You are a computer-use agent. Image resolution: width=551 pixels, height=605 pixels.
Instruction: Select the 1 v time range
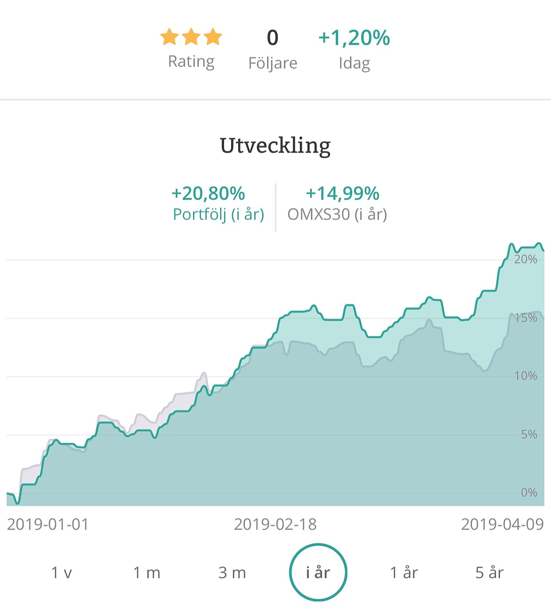(62, 573)
